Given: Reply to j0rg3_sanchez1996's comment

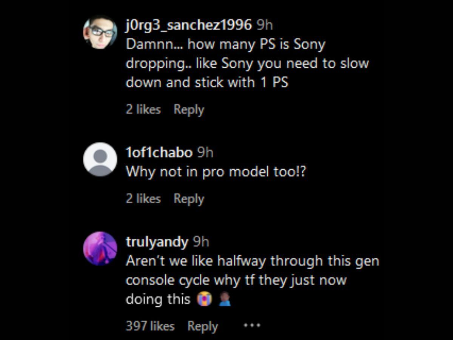Looking at the screenshot, I should (189, 110).
